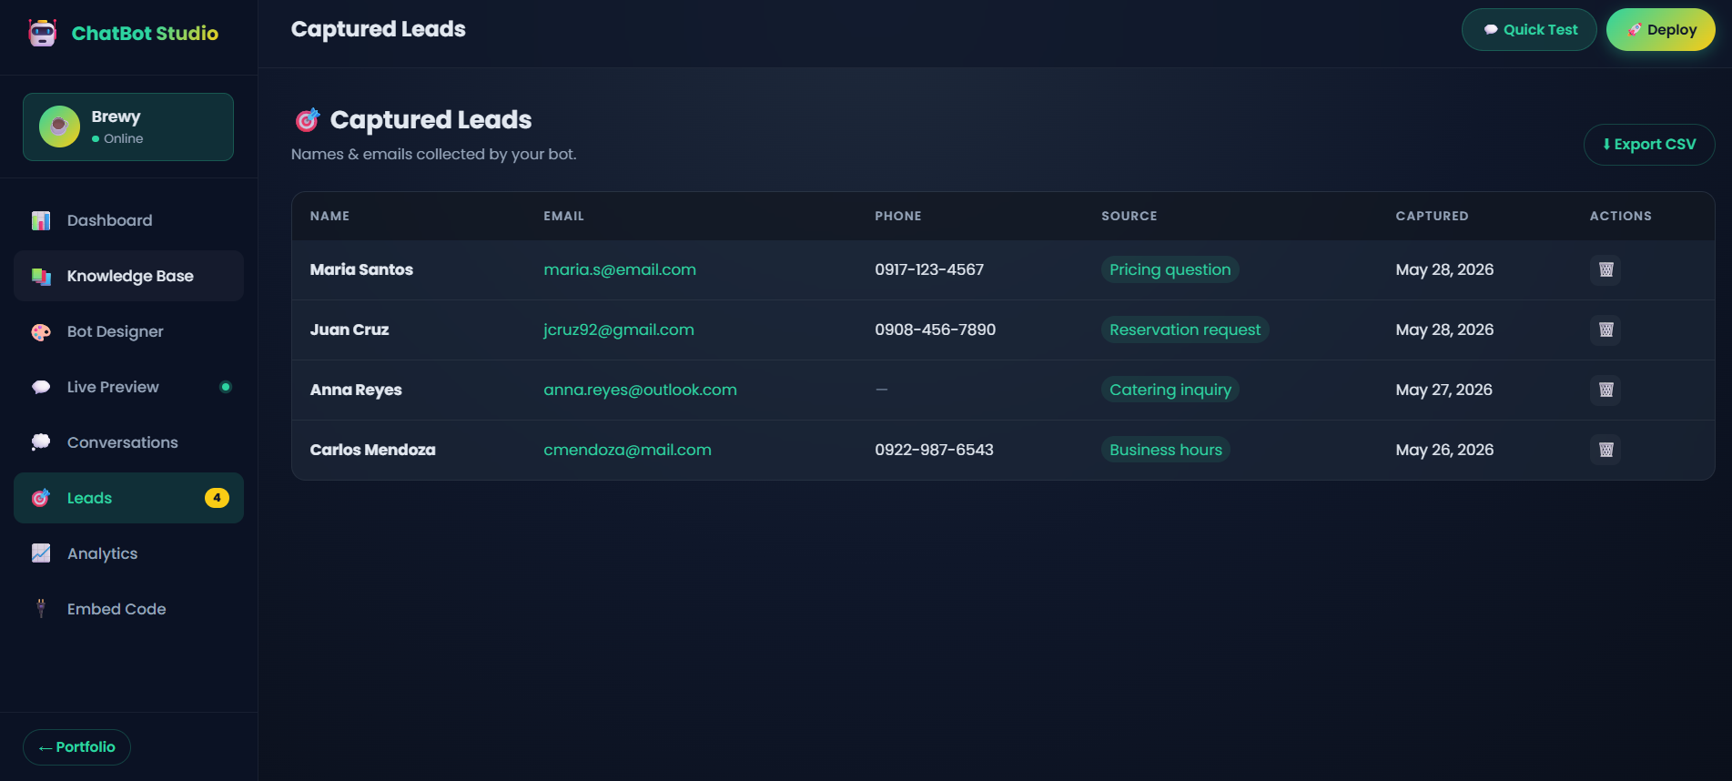
Task: Click the ChatBot Studio title text
Action: [145, 34]
